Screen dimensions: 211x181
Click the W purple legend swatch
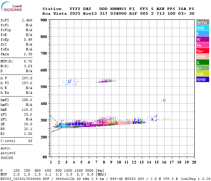coord(203,40)
